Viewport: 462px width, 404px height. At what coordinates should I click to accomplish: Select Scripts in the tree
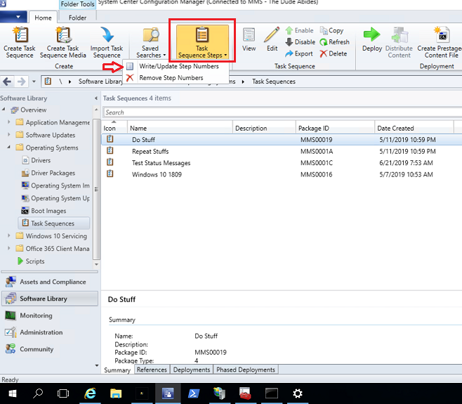click(x=31, y=261)
